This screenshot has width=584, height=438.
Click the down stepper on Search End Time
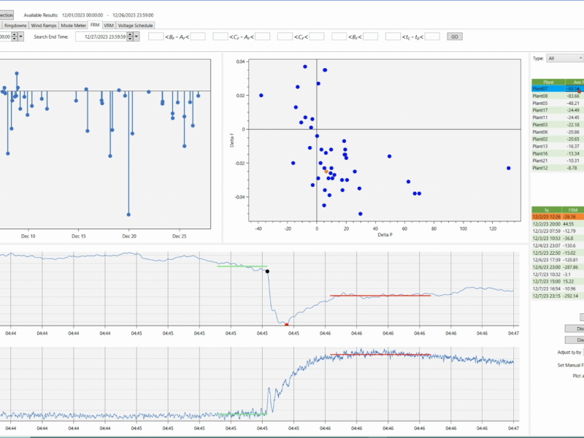click(129, 38)
